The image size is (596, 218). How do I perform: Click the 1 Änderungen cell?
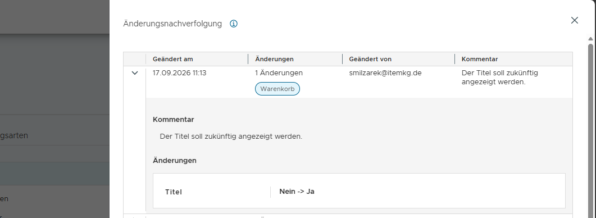279,73
